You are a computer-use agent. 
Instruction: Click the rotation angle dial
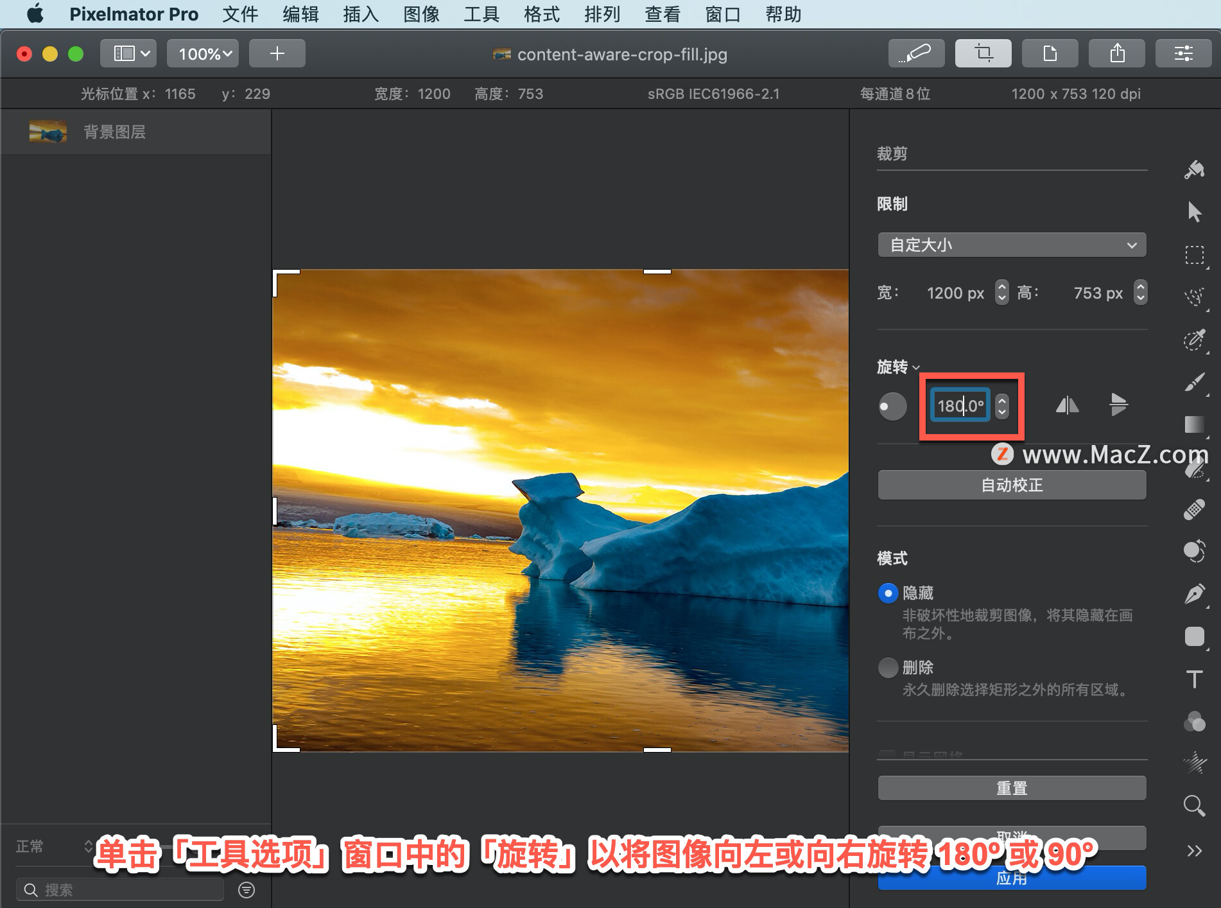click(892, 406)
